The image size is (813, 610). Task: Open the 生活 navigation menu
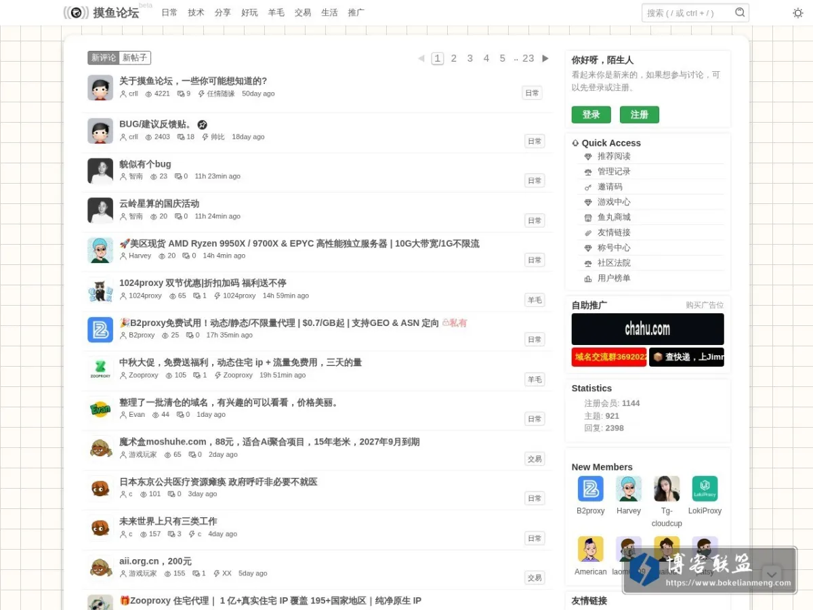coord(329,13)
